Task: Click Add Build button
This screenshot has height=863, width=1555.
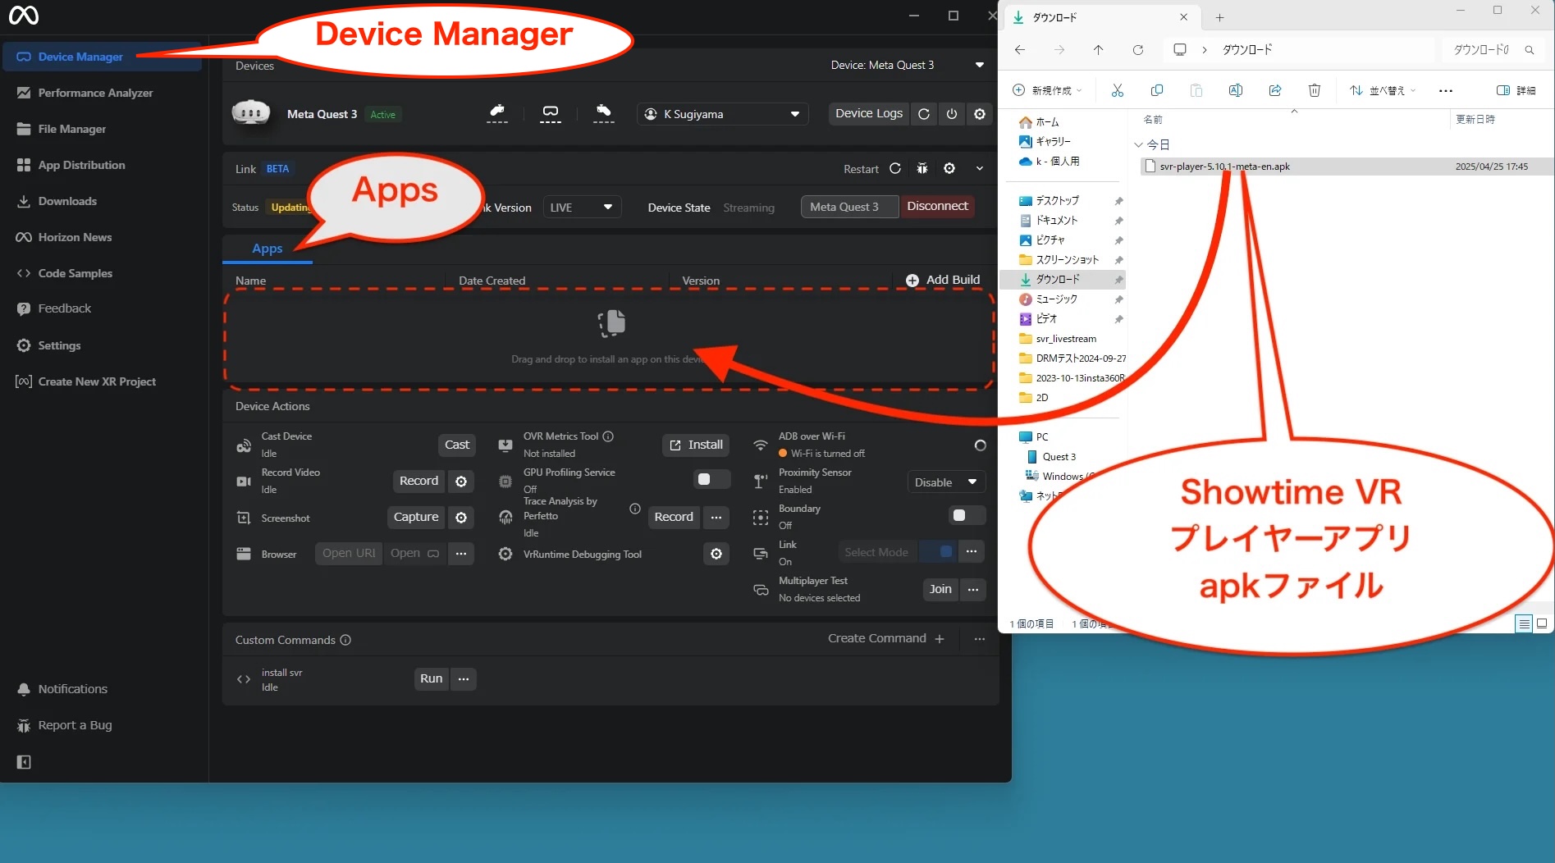Action: coord(943,281)
